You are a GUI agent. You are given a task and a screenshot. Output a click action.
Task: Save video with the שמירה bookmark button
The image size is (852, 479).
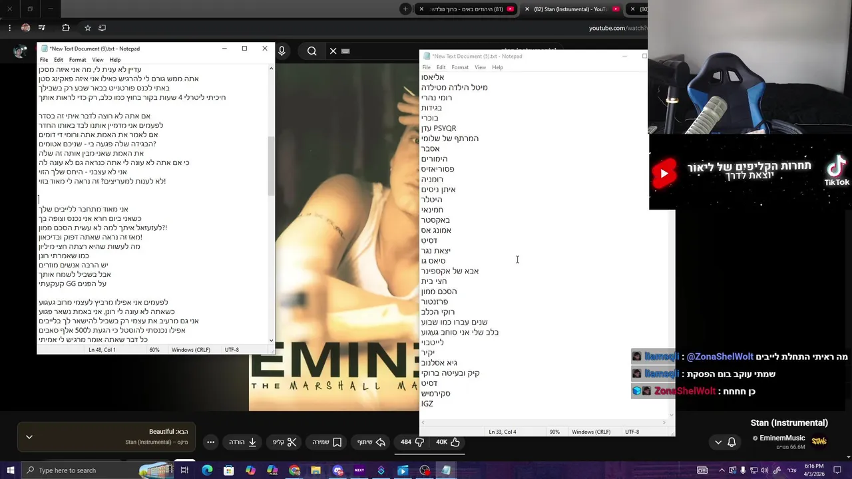pos(327,442)
